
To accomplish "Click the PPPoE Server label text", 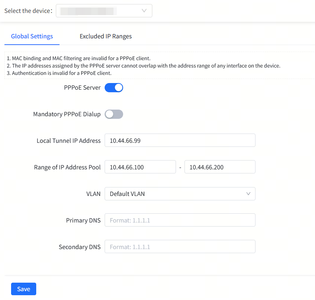I will pyautogui.click(x=82, y=88).
